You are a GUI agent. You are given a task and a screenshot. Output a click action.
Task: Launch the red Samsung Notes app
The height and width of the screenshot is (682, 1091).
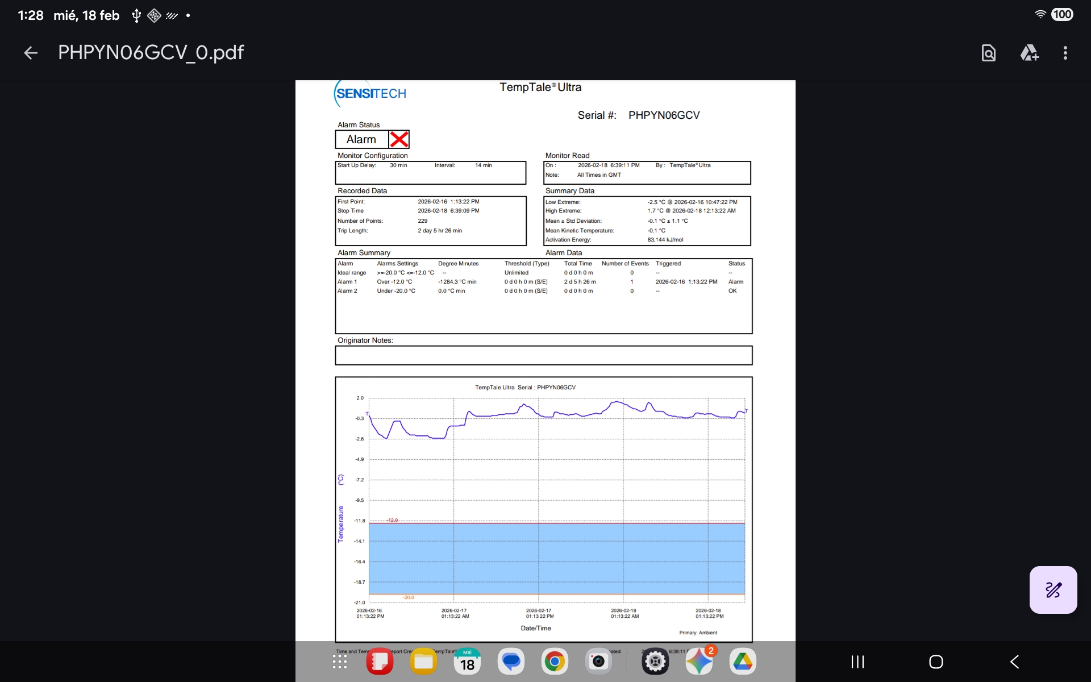coord(380,662)
